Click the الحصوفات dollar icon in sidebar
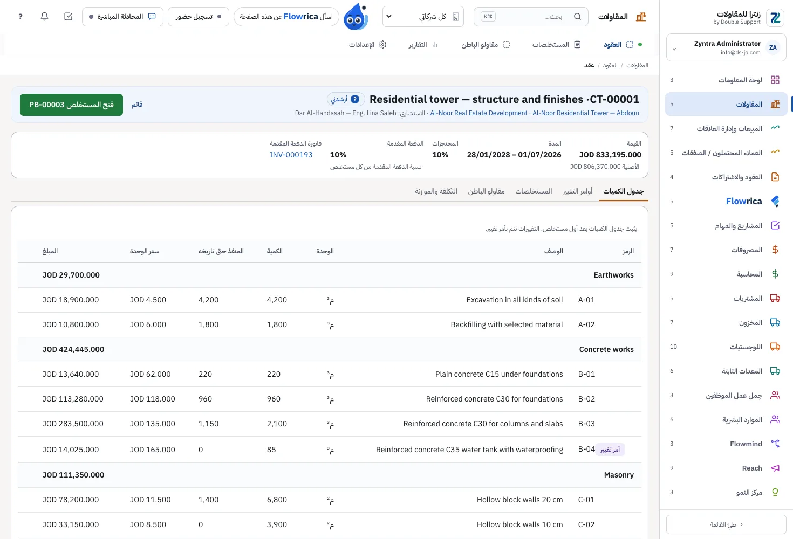Screen dimensions: 793x539 click(x=775, y=250)
